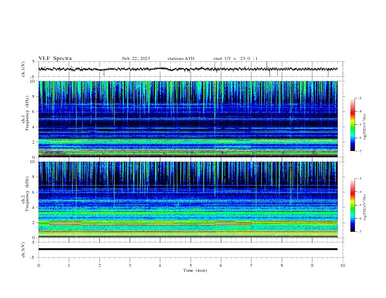Click time axis tick label 1
Image resolution: width=386 pixels, height=298 pixels.
(x=69, y=265)
